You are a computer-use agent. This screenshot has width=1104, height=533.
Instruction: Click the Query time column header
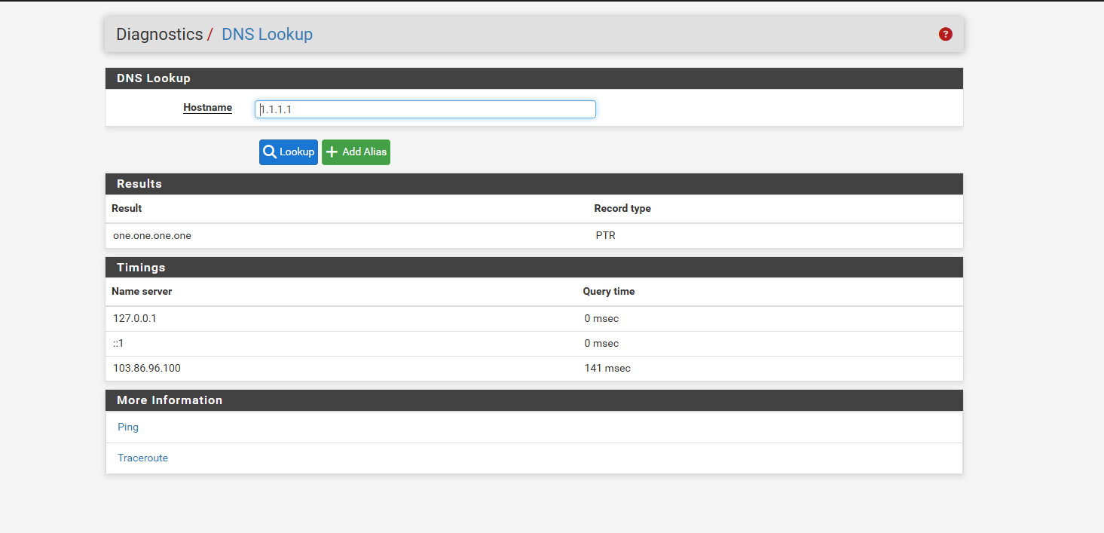(609, 291)
